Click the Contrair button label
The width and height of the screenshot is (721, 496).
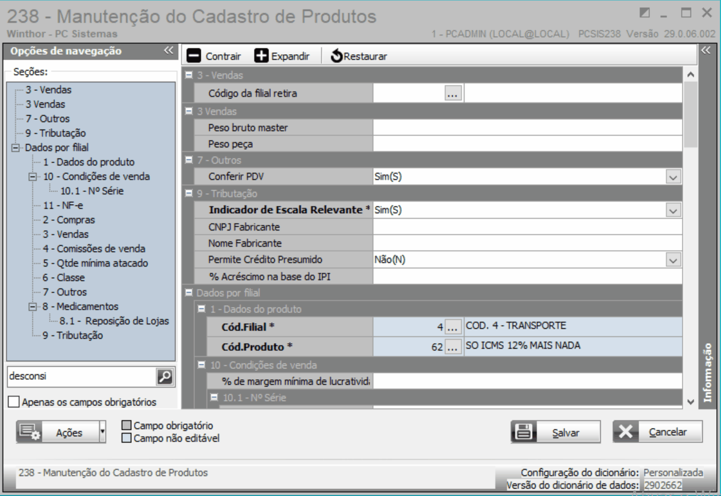coord(223,56)
